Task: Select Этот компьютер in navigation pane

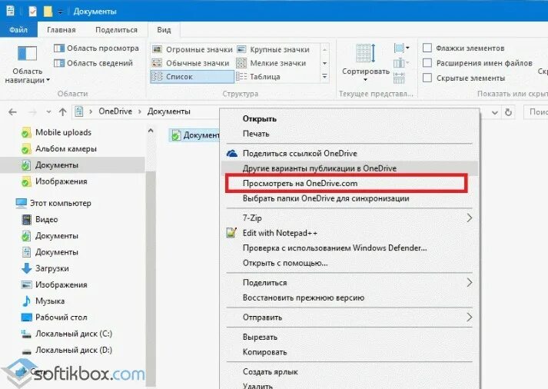Action: pos(54,203)
